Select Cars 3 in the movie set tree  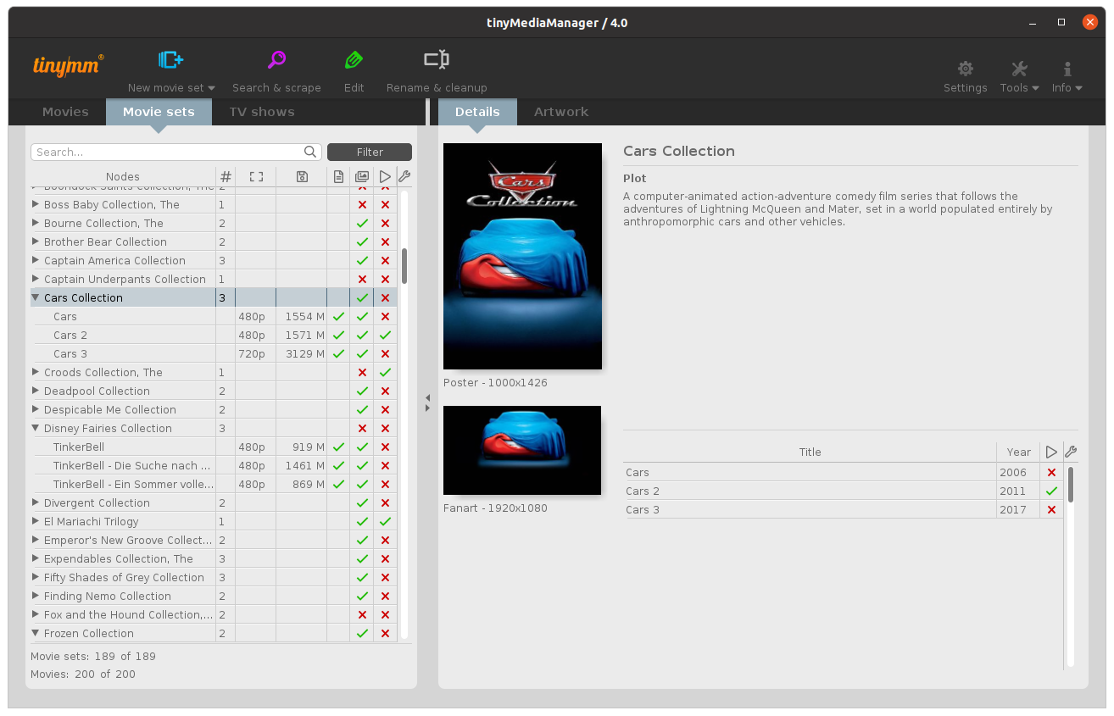coord(70,354)
